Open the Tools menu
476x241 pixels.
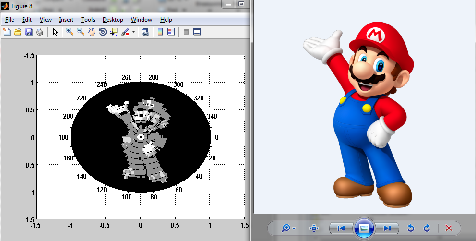pos(88,20)
